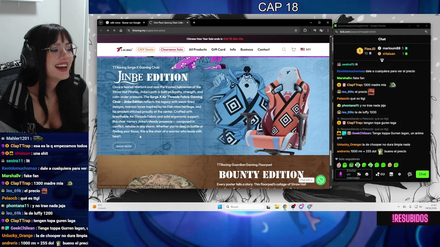
Task: Open Chrome from the taskbar
Action: (x=285, y=207)
